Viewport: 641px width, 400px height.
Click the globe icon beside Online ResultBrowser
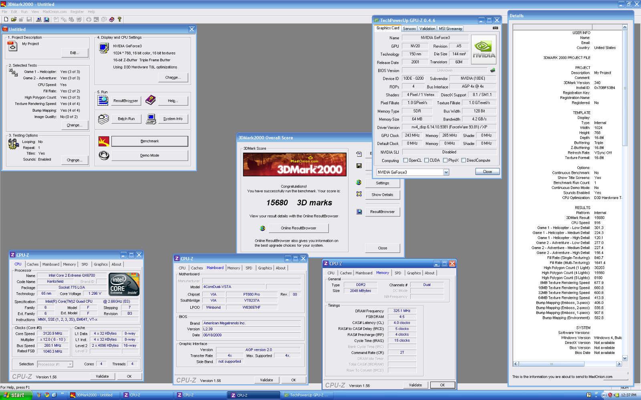(262, 228)
